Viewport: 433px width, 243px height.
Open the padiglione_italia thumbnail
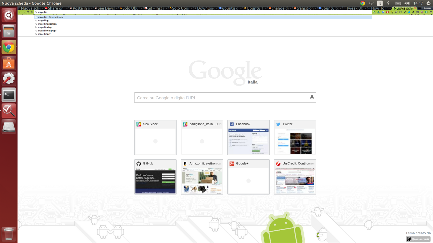tap(202, 137)
